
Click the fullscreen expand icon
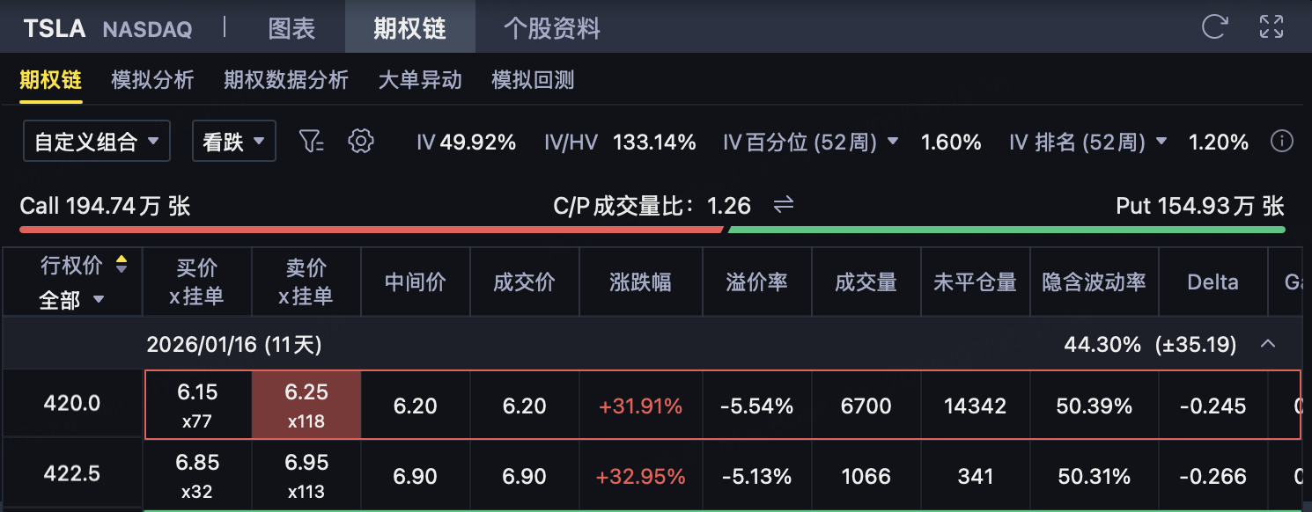(x=1271, y=26)
